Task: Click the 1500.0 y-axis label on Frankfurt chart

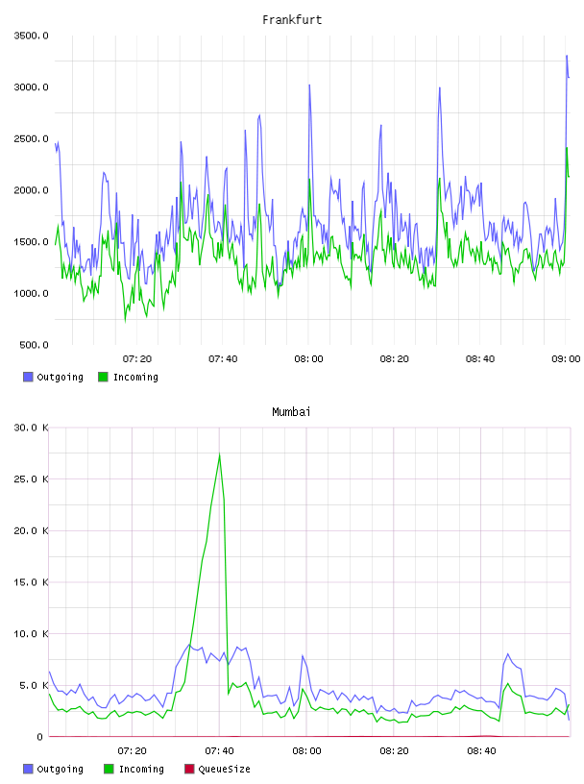Action: 31,241
